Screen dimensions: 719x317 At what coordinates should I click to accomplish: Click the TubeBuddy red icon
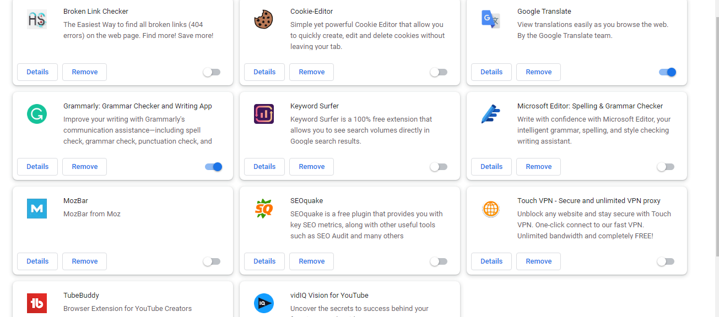(36, 303)
